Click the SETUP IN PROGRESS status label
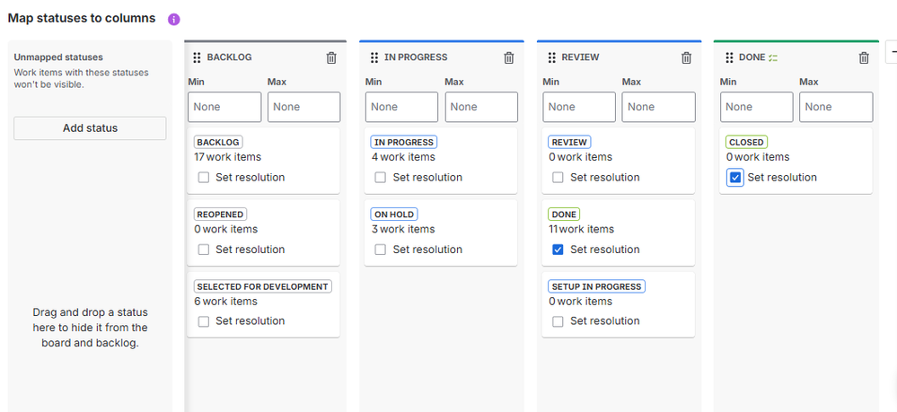This screenshot has height=412, width=897. pos(596,286)
